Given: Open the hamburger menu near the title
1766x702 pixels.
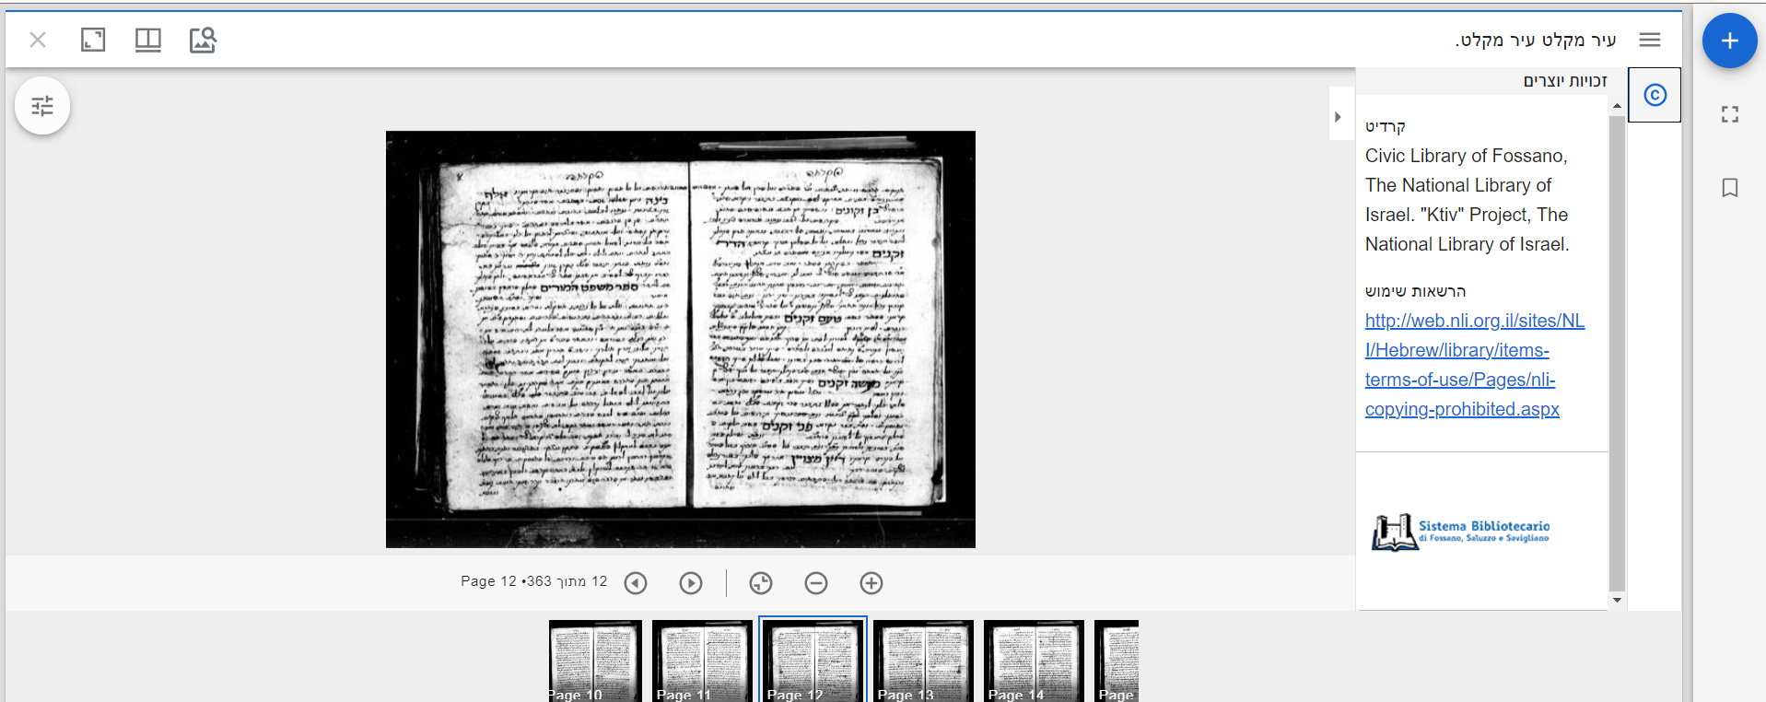Looking at the screenshot, I should pos(1650,40).
